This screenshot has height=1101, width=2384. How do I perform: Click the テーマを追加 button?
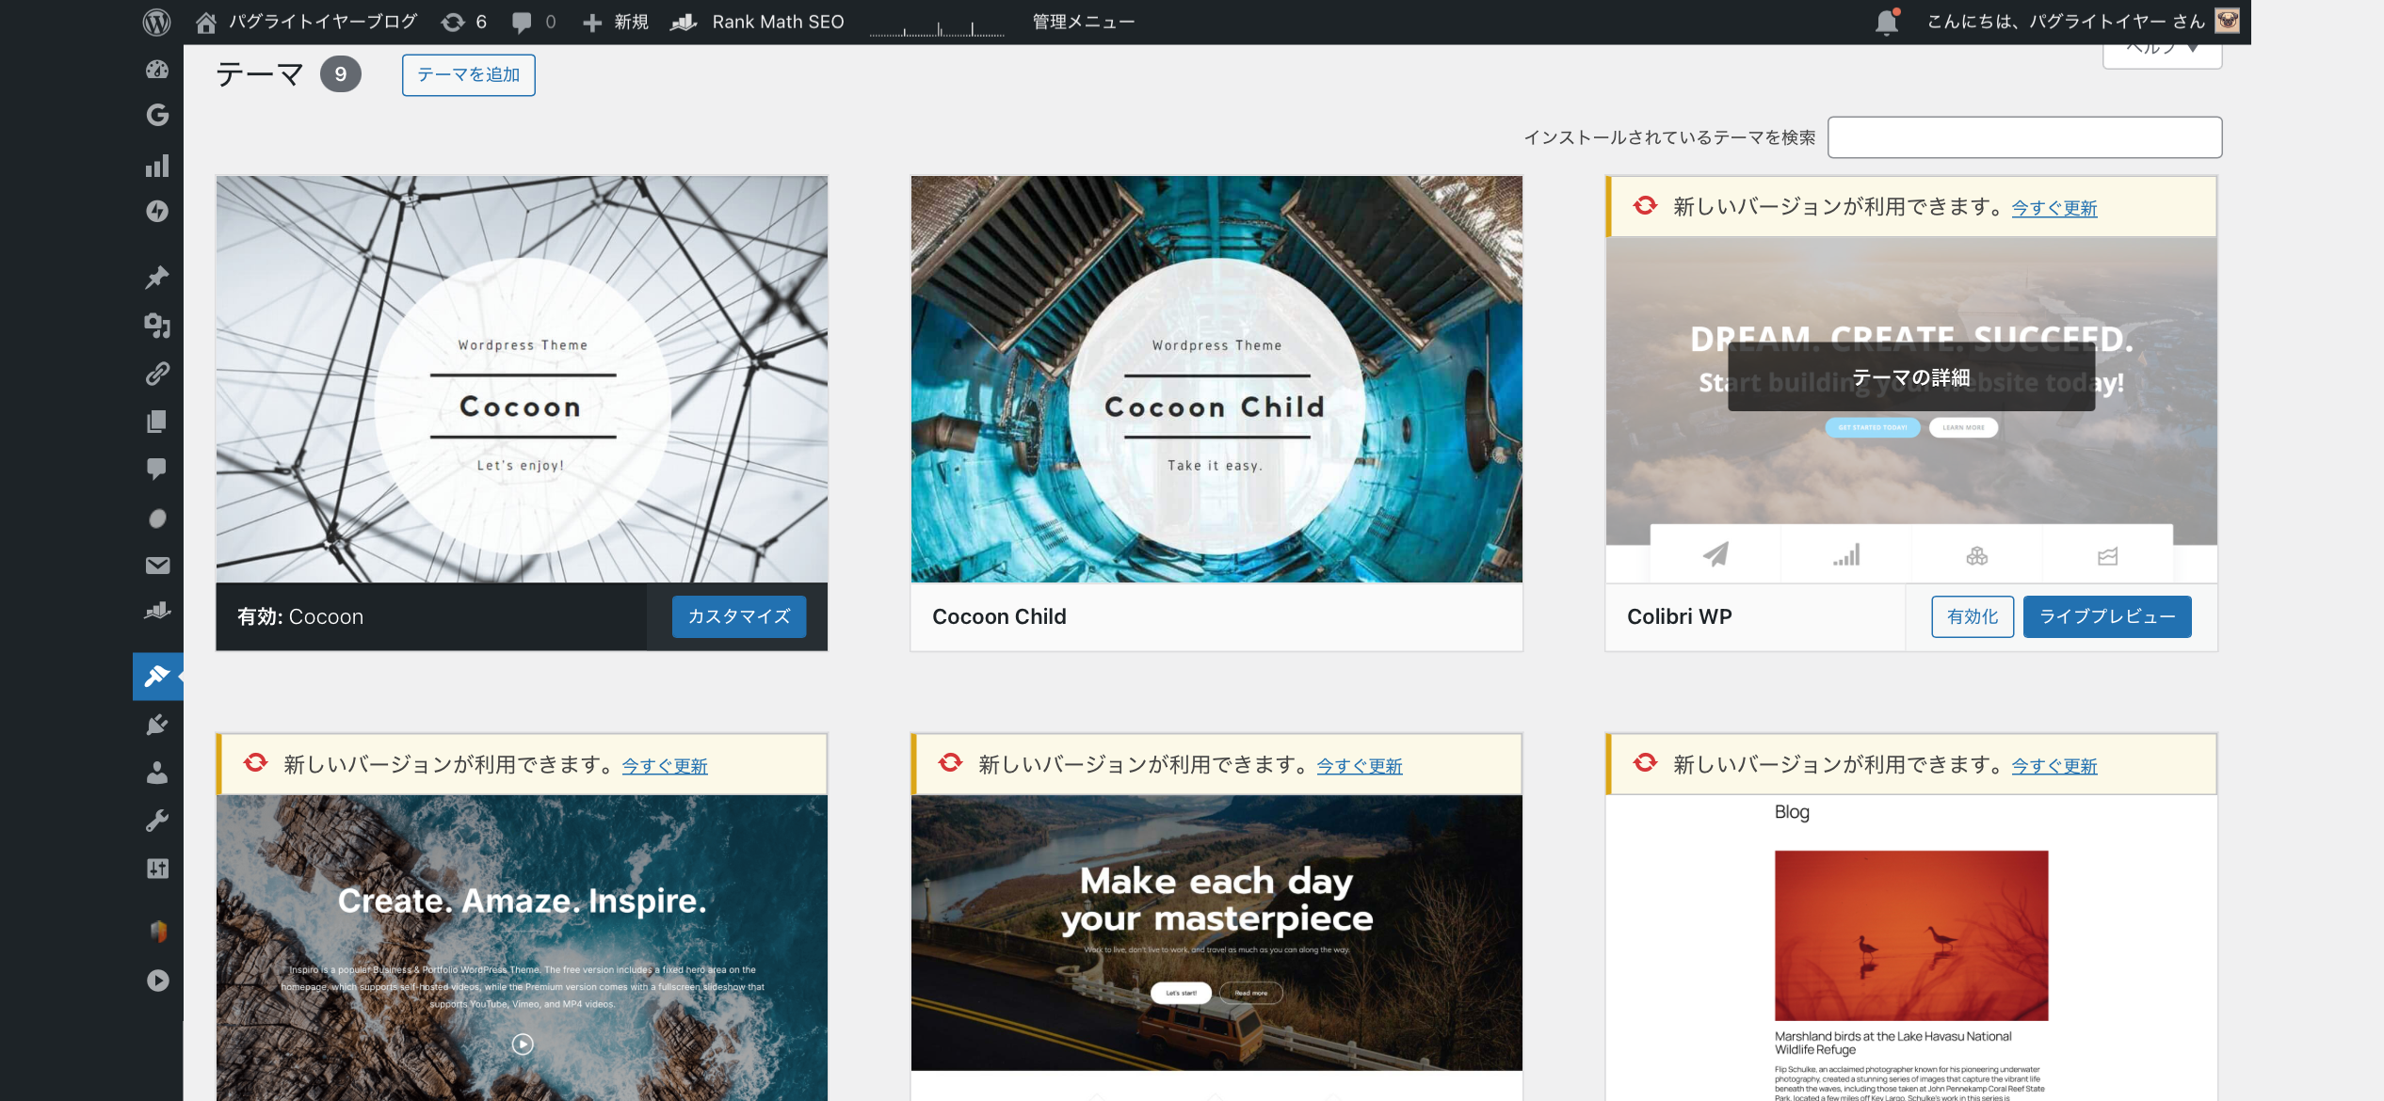pyautogui.click(x=468, y=74)
